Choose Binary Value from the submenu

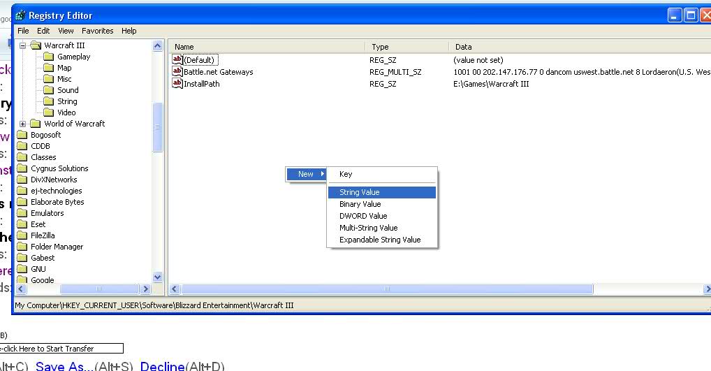coord(382,204)
